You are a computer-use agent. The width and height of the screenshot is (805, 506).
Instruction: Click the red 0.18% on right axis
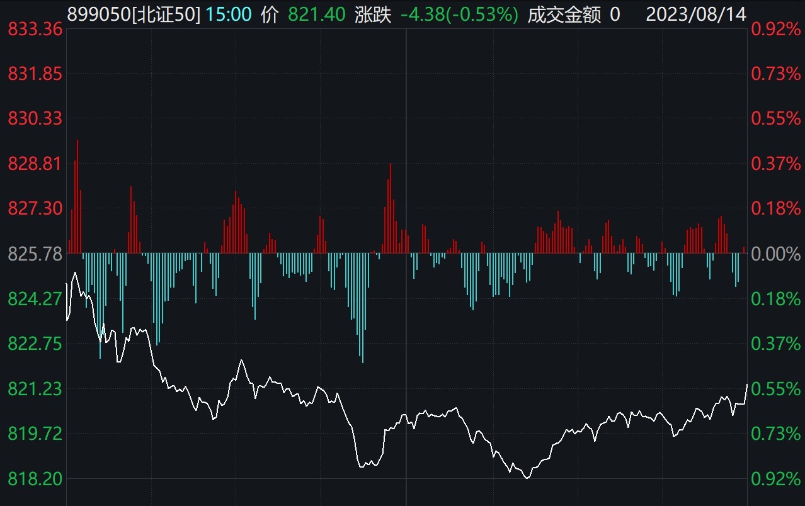click(776, 208)
